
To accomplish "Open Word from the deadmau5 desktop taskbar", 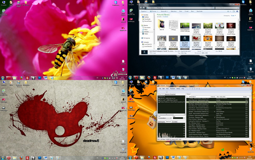I will tap(46, 158).
